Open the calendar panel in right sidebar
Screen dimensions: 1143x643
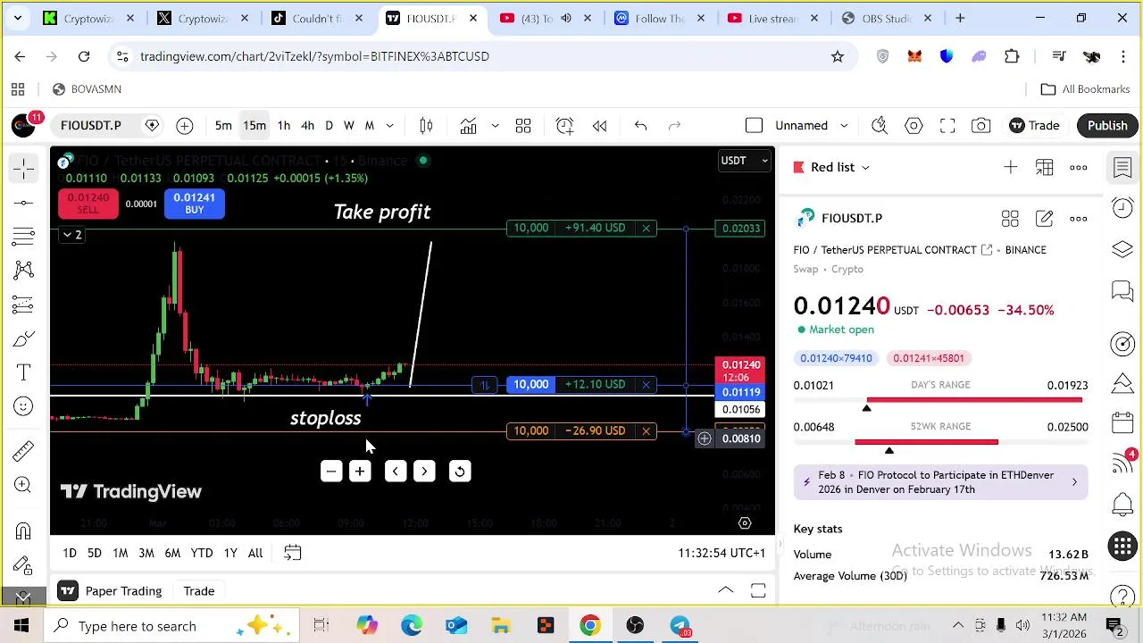pyautogui.click(x=1122, y=422)
